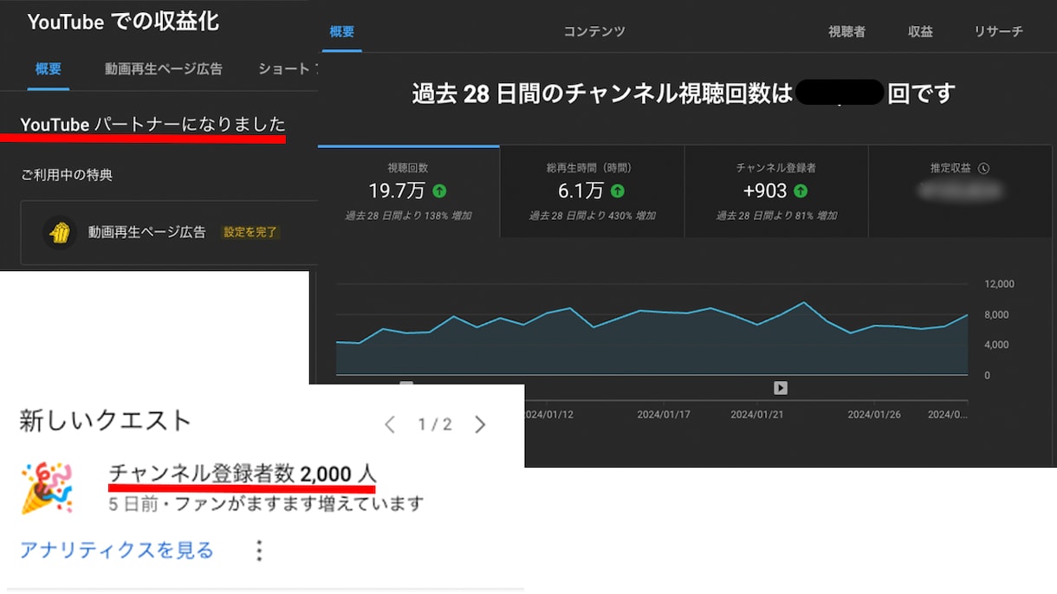This screenshot has width=1057, height=594.
Task: Click the 過去 28 日間より 138% 増加 text
Action: 408,216
